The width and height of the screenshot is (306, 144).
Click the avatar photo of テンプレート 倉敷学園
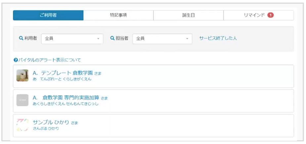click(22, 76)
